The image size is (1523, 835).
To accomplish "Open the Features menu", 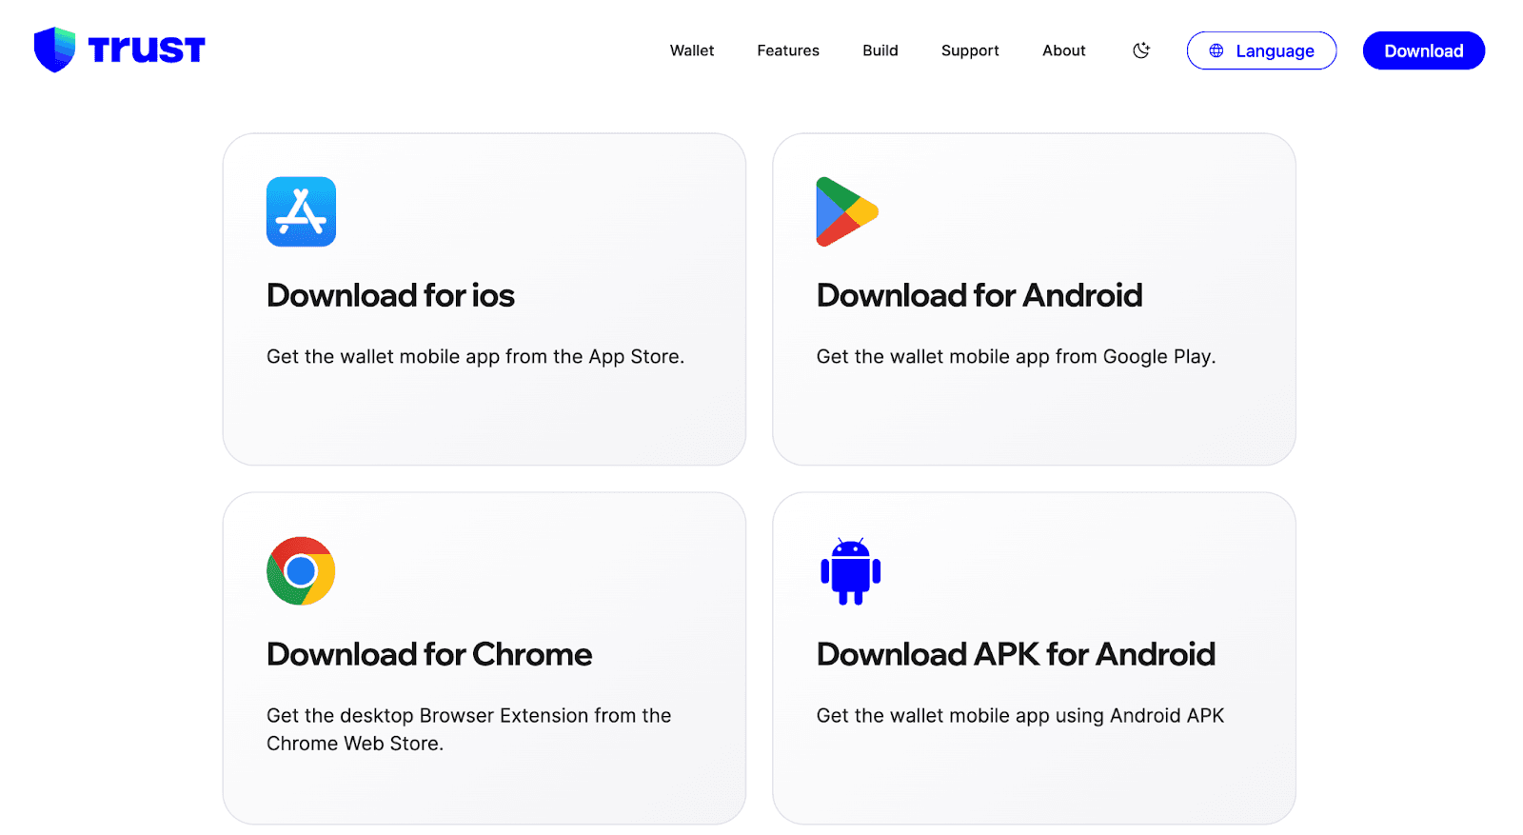I will 788,50.
